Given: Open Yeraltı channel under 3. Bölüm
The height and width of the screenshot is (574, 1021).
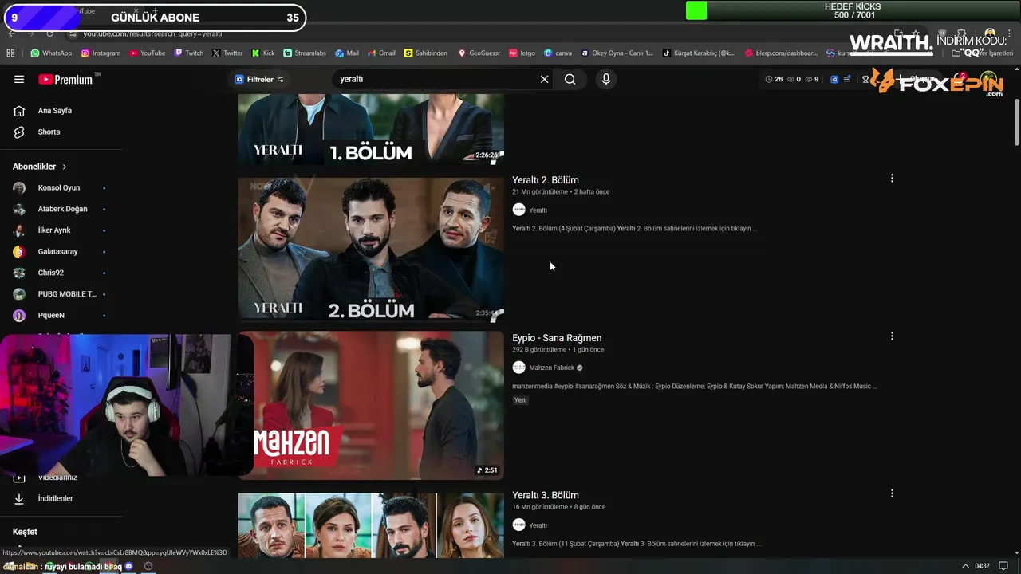Looking at the screenshot, I should pyautogui.click(x=538, y=525).
